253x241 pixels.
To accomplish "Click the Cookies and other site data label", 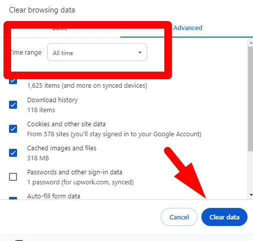I will (x=66, y=124).
